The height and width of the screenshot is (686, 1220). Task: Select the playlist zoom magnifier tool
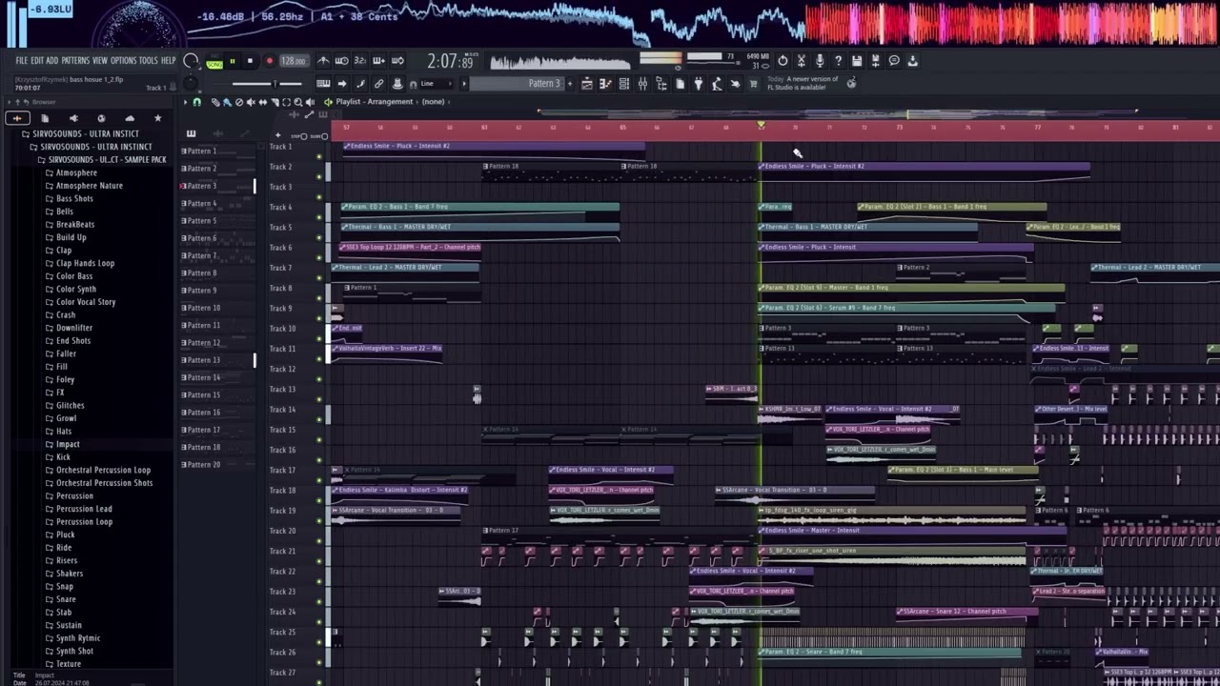tap(298, 102)
